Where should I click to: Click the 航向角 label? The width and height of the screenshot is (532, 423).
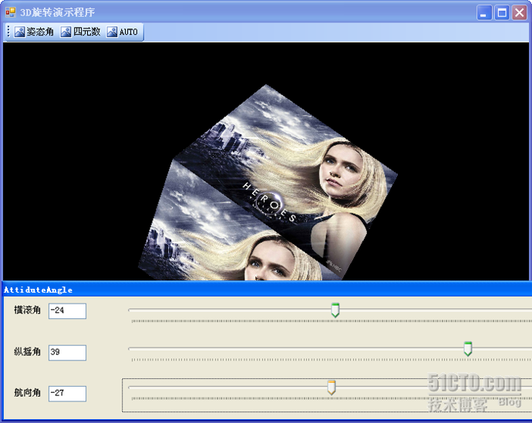click(27, 393)
